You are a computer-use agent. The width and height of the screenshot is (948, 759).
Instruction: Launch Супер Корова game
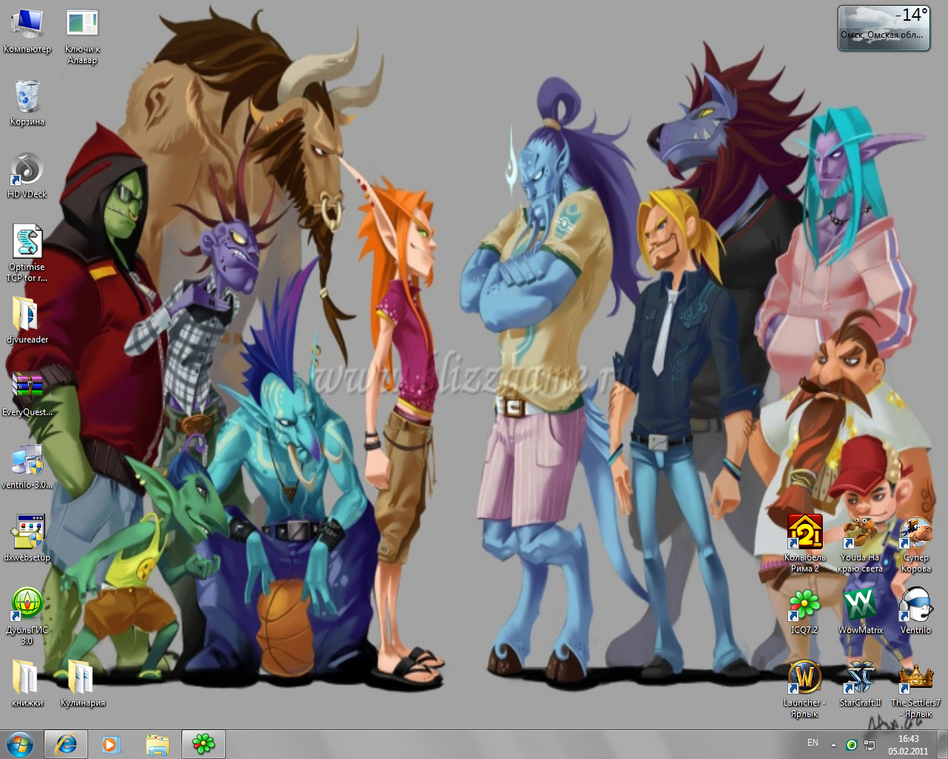[x=915, y=544]
